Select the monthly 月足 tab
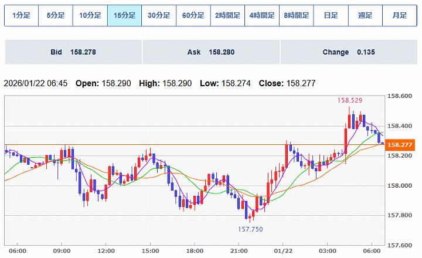Viewport: 422px width, 258px height. [399, 16]
